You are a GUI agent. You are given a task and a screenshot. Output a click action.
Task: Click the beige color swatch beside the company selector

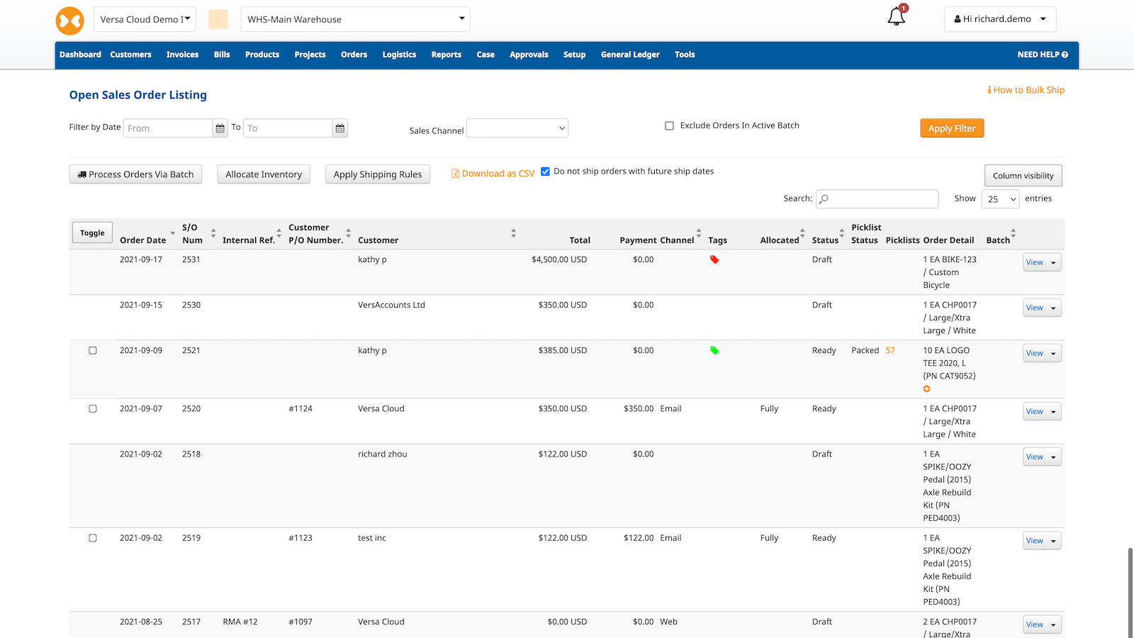point(218,19)
